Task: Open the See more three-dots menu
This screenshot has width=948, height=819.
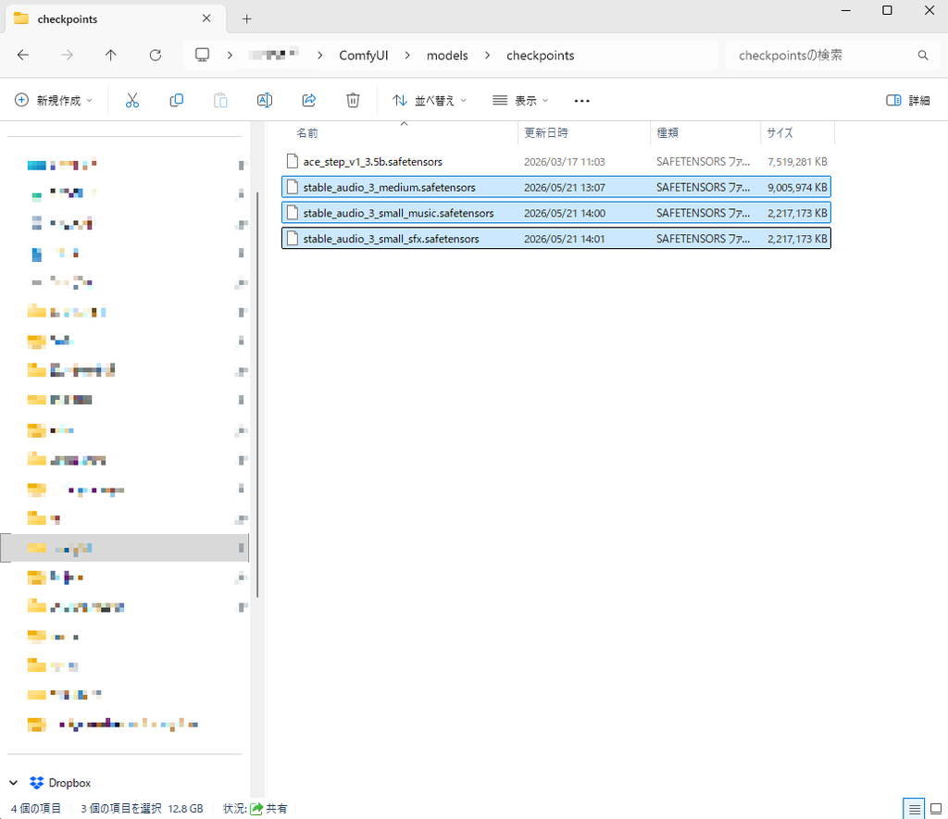Action: tap(581, 101)
